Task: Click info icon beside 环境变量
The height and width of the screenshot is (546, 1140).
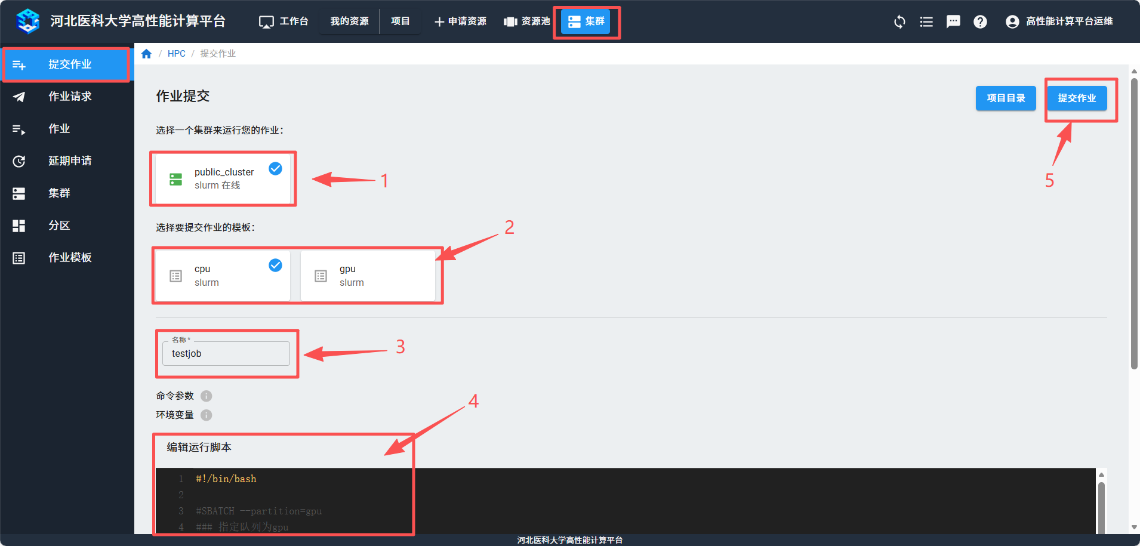Action: click(x=207, y=415)
